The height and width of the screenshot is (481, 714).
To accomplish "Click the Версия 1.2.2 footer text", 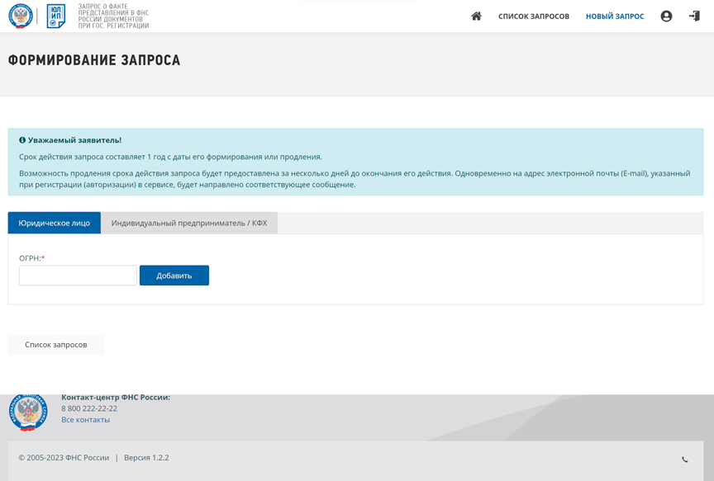I will 146,458.
